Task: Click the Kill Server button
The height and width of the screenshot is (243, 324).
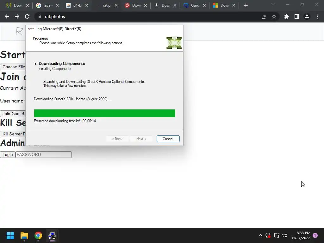Action: coord(13,134)
